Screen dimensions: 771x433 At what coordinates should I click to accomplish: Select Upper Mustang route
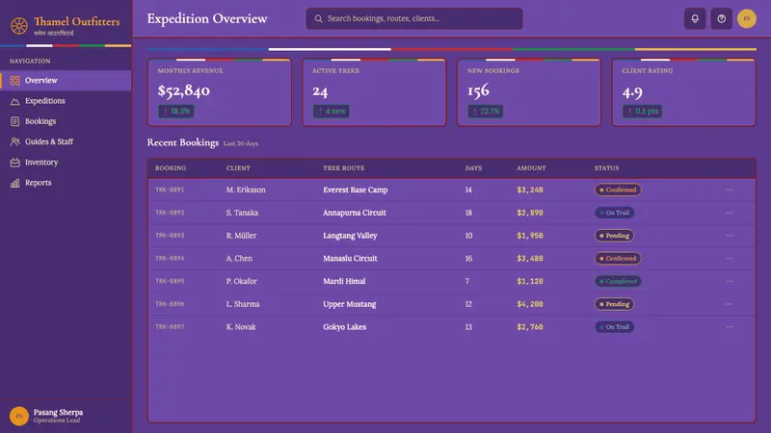350,304
